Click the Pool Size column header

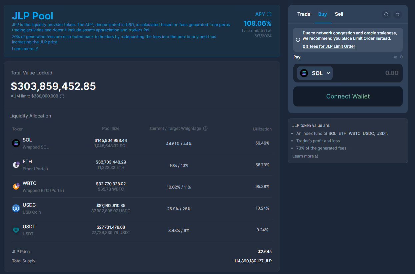point(111,128)
